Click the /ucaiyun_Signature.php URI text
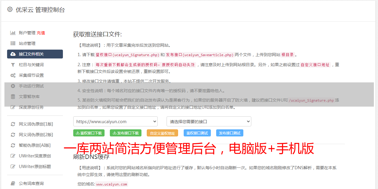Viewport: 378px width, 189px height. (311, 100)
